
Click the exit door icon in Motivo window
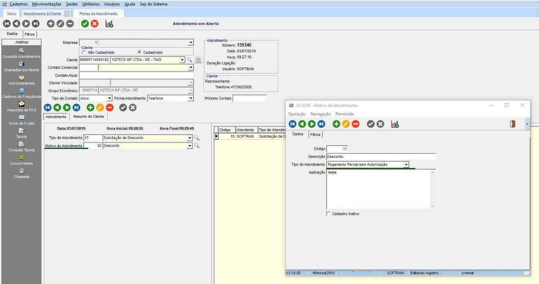[512, 124]
